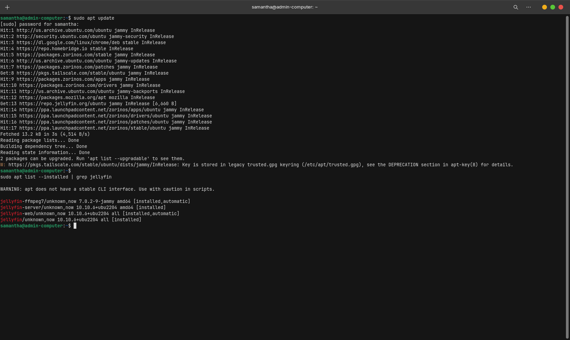Maximize the window using the green button
Screen dimensions: 570x340
click(553, 7)
